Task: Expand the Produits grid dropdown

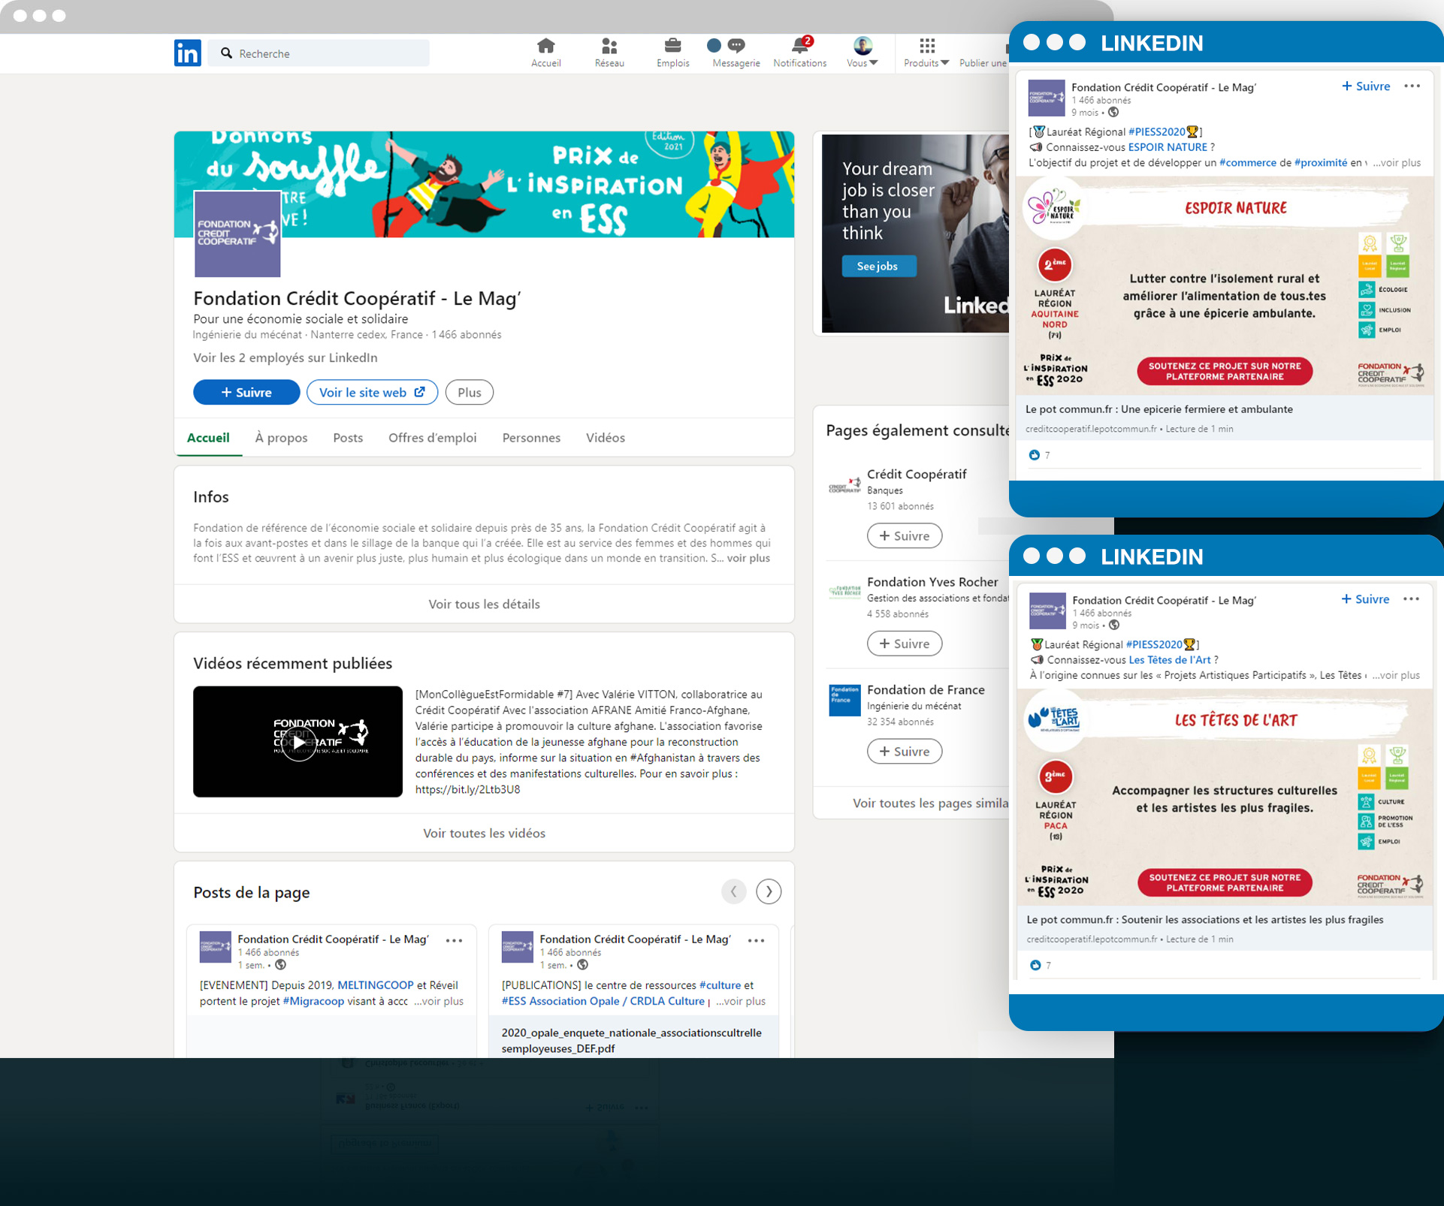Action: (x=926, y=53)
